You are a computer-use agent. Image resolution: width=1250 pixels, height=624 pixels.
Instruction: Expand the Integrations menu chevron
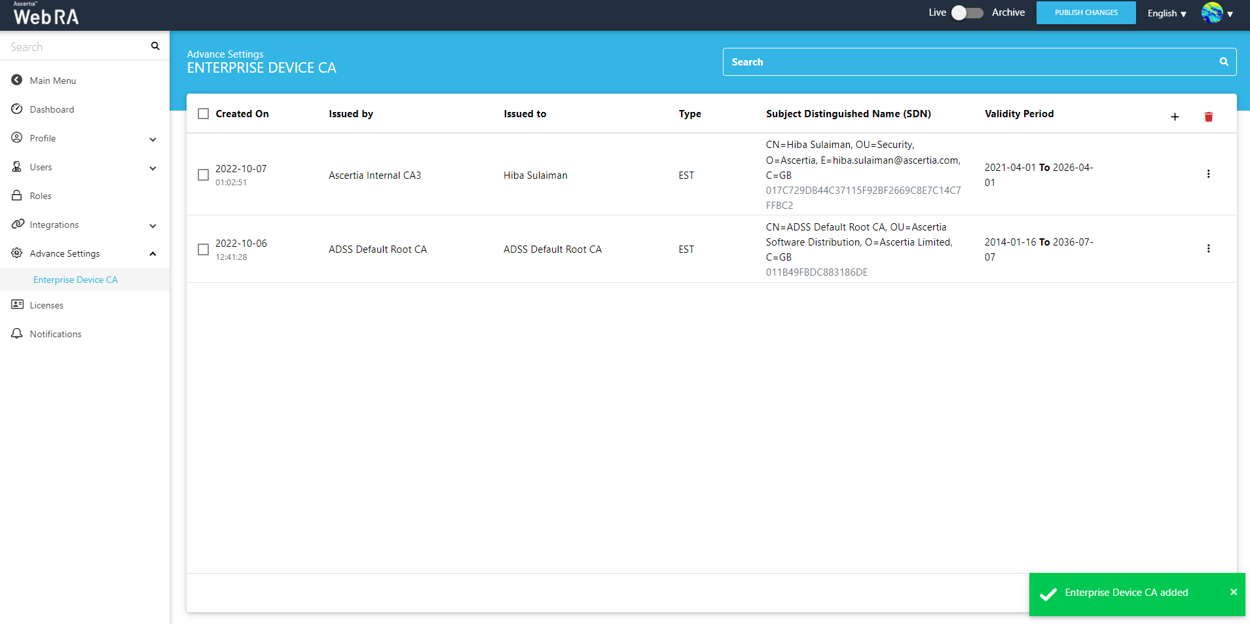point(153,226)
